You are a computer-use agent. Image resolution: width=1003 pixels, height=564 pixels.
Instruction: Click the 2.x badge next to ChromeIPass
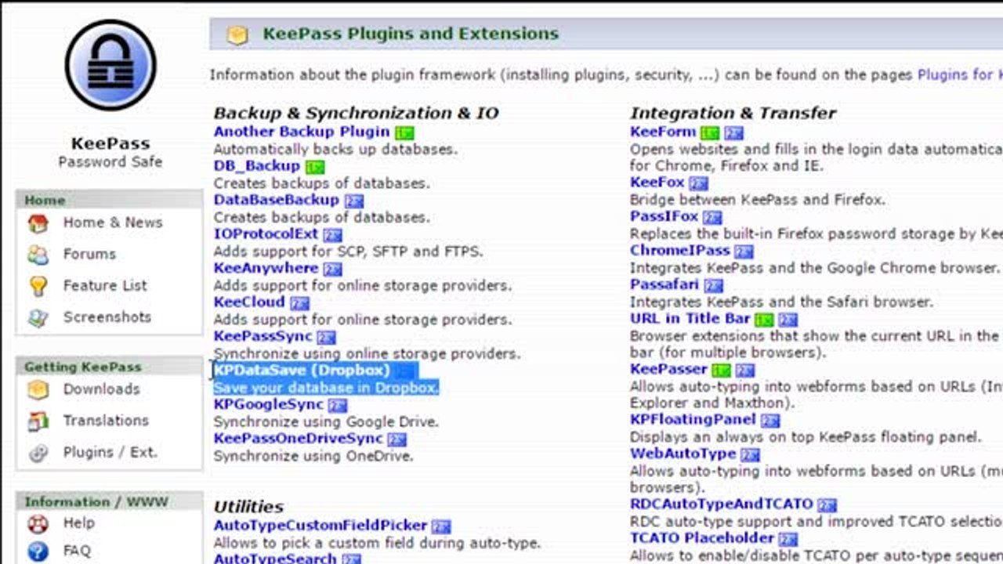(744, 251)
